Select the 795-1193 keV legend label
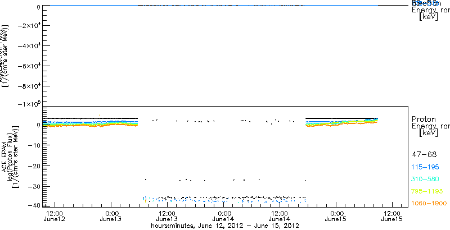 [427, 191]
